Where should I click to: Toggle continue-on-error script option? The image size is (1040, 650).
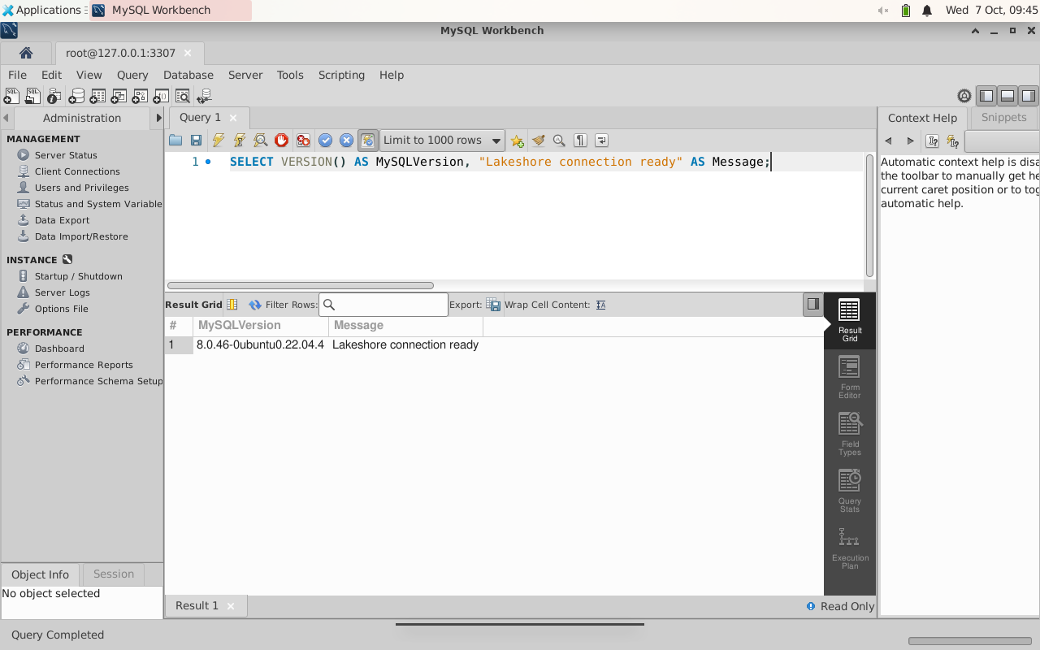pos(303,141)
